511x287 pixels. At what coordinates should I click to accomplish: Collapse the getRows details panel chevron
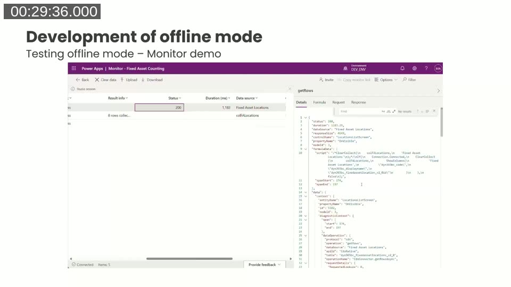point(438,91)
